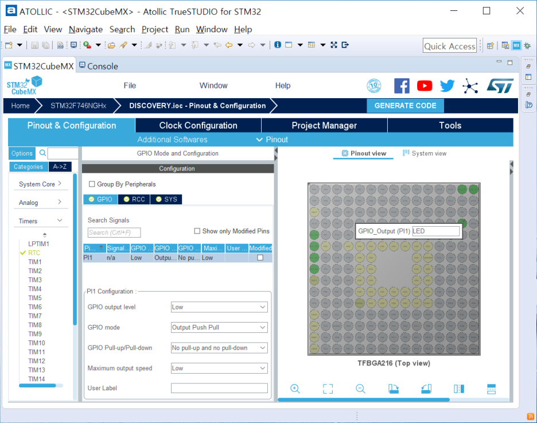The height and width of the screenshot is (423, 537).
Task: Zoom in on the pinout view
Action: pos(295,389)
